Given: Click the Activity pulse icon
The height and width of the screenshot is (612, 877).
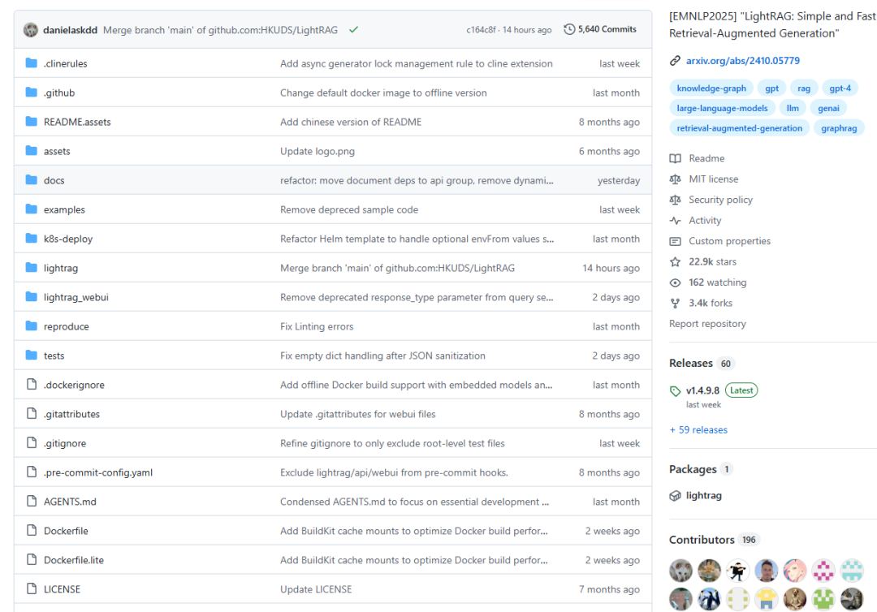Looking at the screenshot, I should click(x=675, y=220).
